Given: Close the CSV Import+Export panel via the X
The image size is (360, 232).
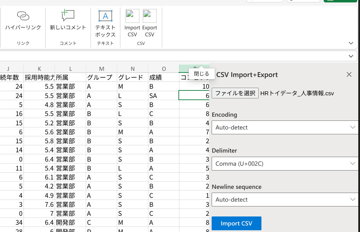Looking at the screenshot, I should (349, 74).
